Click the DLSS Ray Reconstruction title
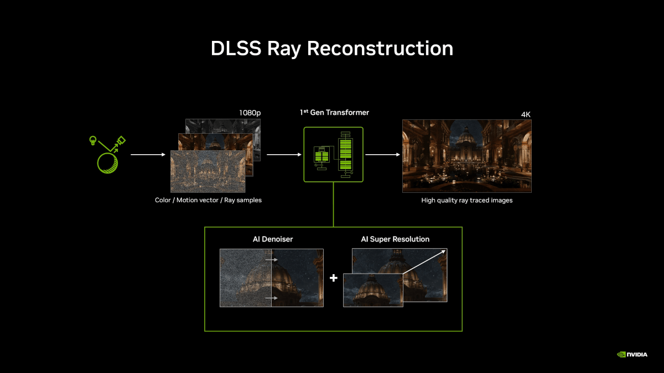The width and height of the screenshot is (664, 373). [x=332, y=48]
